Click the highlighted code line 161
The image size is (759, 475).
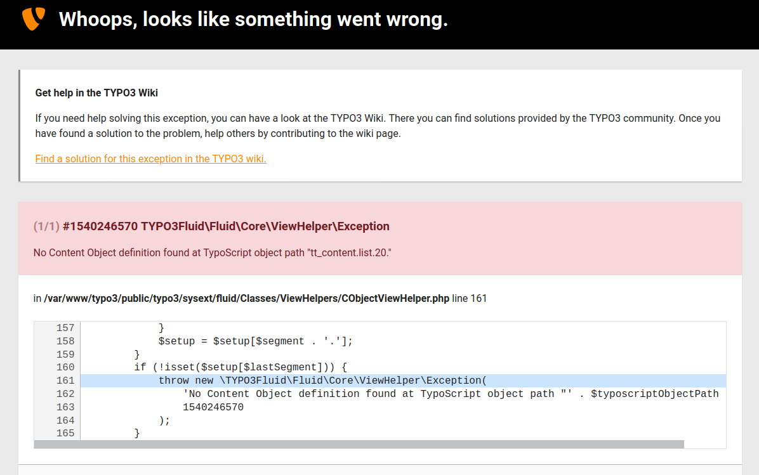pyautogui.click(x=322, y=381)
